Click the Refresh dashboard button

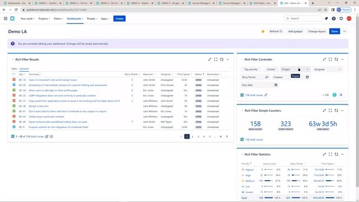click(275, 31)
